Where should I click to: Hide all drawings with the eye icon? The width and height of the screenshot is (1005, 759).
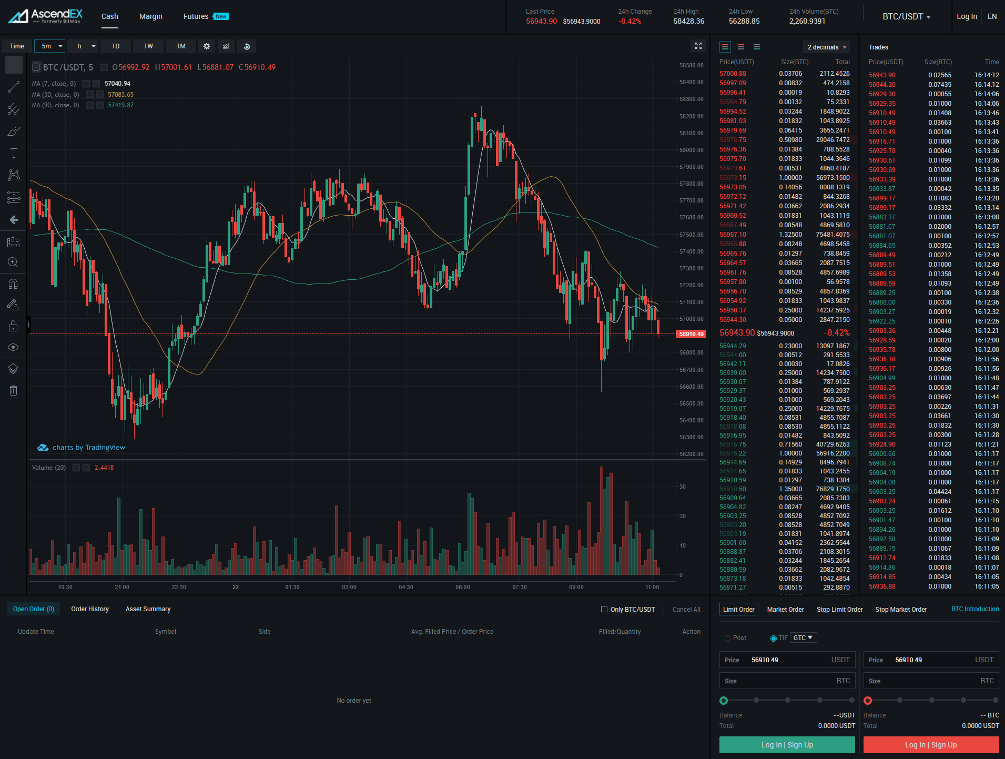(x=14, y=347)
